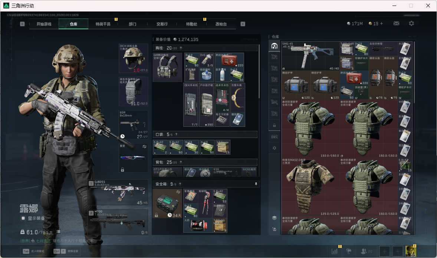Click the player avatar in bottom right
Viewport: 437px width, 258px height.
point(411,251)
